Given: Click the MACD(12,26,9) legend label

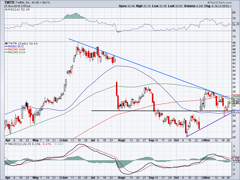Looking at the screenshot, I should click(20, 144).
